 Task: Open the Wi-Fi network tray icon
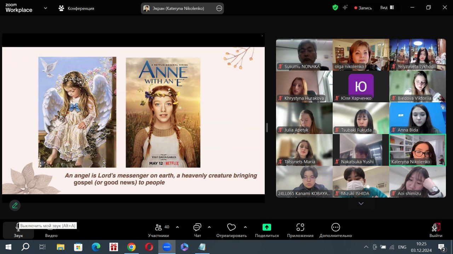(x=392, y=247)
